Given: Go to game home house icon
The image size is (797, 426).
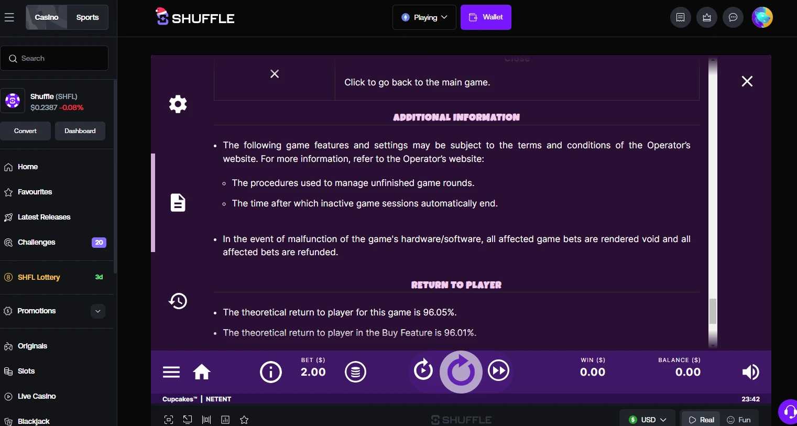Looking at the screenshot, I should coord(202,372).
